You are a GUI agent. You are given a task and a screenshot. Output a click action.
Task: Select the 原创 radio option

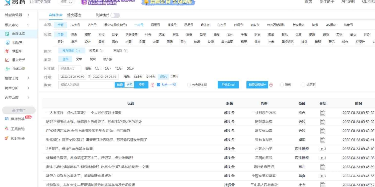[x=282, y=85]
